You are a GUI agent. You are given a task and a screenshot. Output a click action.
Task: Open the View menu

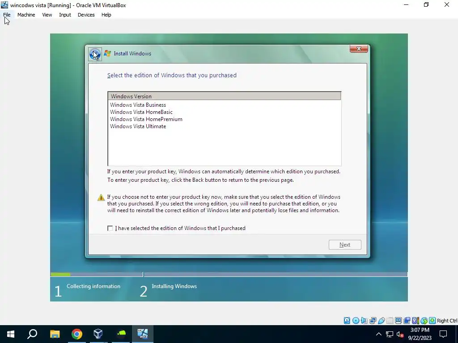coord(47,15)
